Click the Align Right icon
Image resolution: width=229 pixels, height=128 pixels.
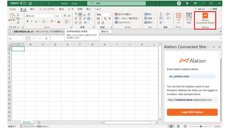pos(84,19)
